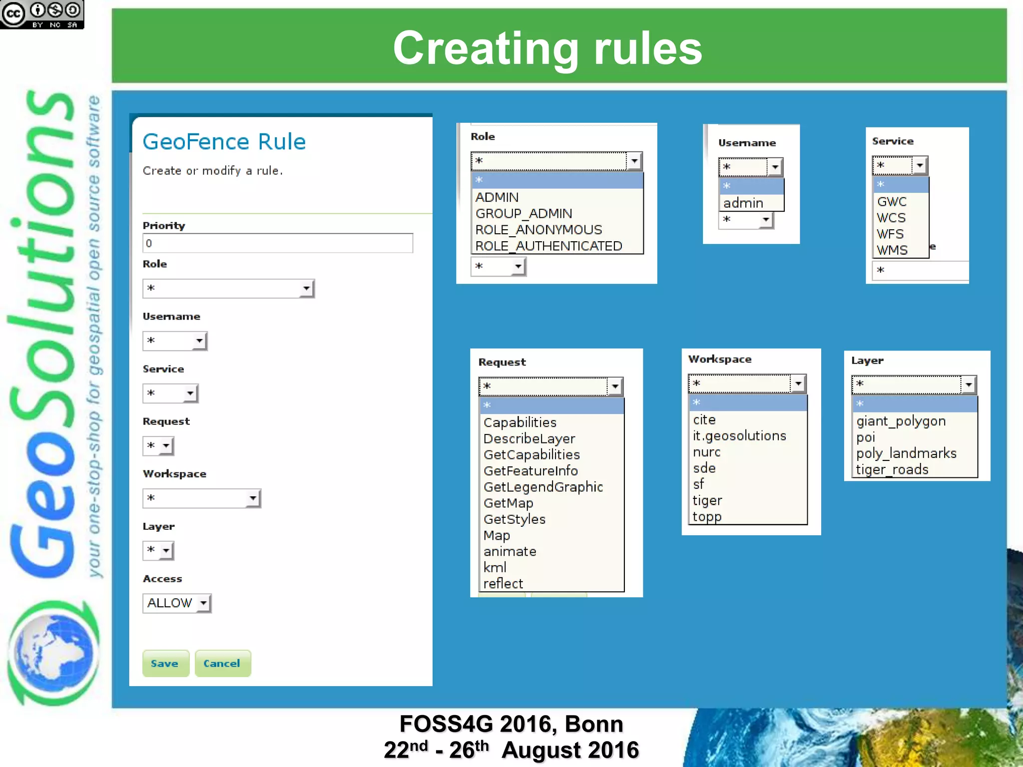Select cite in the Workspace list
The width and height of the screenshot is (1023, 767).
coord(748,419)
